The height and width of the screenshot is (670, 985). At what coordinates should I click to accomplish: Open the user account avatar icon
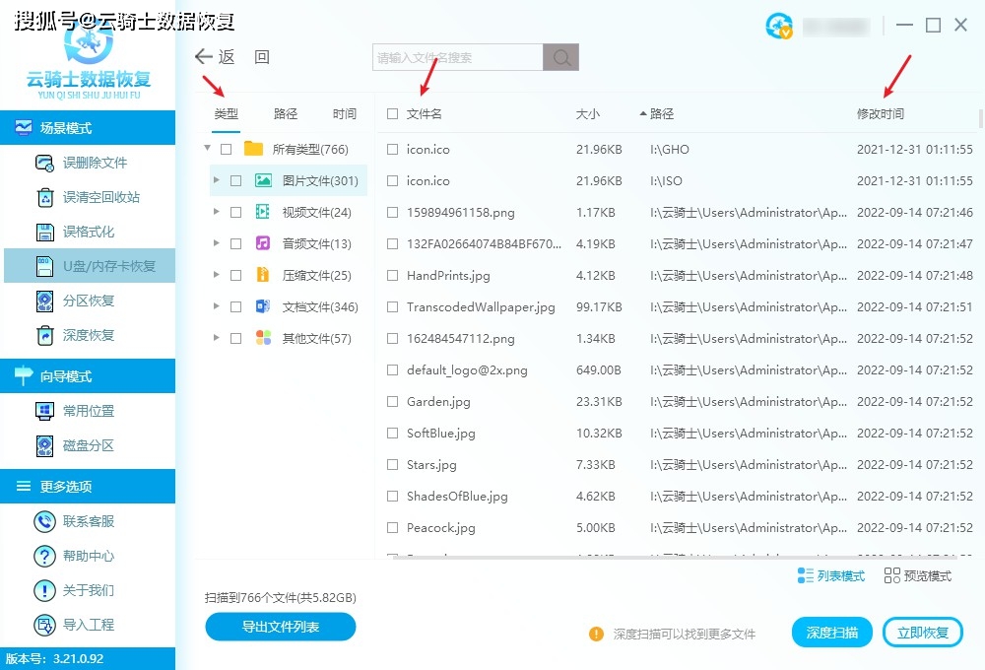click(779, 26)
